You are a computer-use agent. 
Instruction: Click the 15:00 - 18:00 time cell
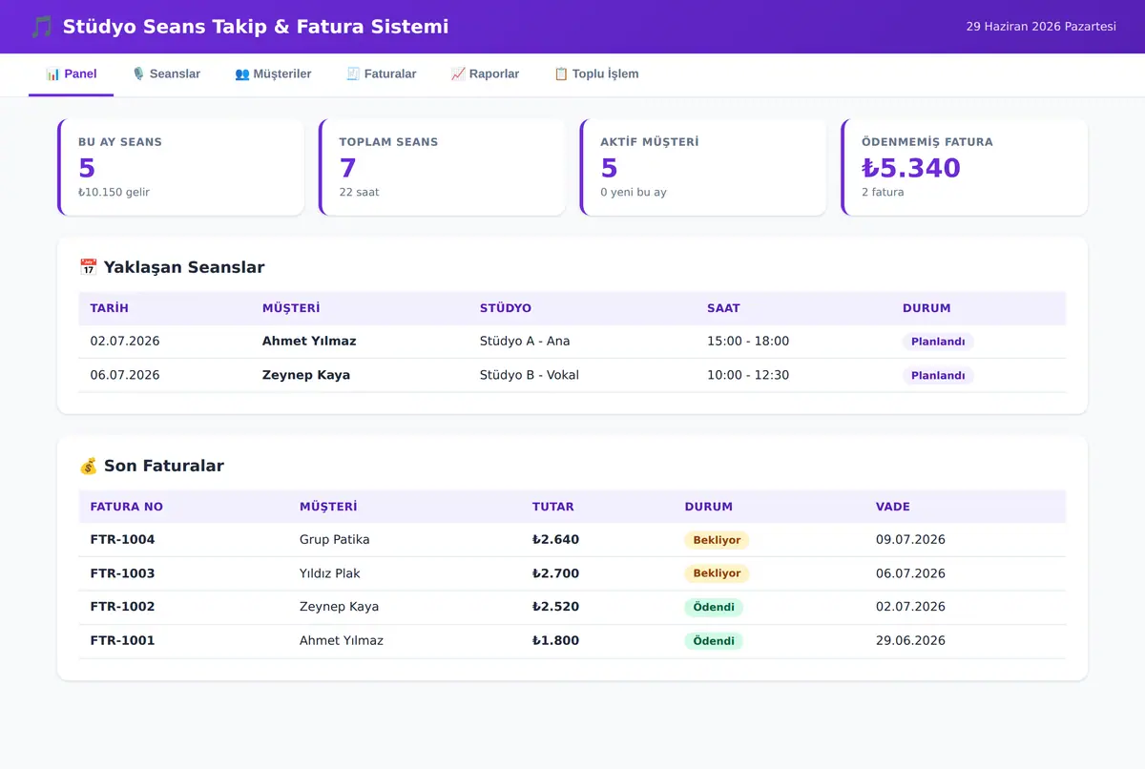748,342
